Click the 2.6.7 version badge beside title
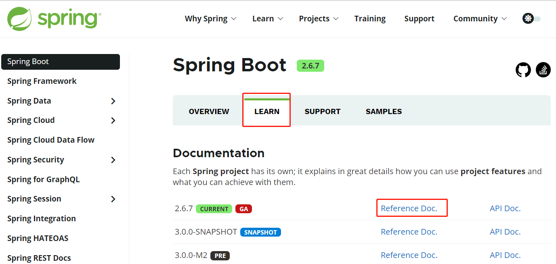 coord(311,66)
